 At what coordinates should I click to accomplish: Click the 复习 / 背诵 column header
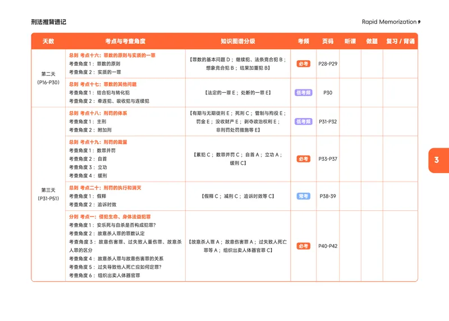[400, 41]
